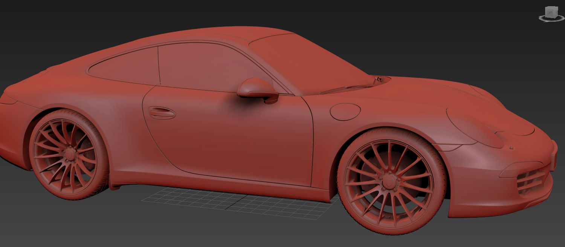Click the ViewCube compass ring
Viewport: 565px width, 247px height.
552,21
